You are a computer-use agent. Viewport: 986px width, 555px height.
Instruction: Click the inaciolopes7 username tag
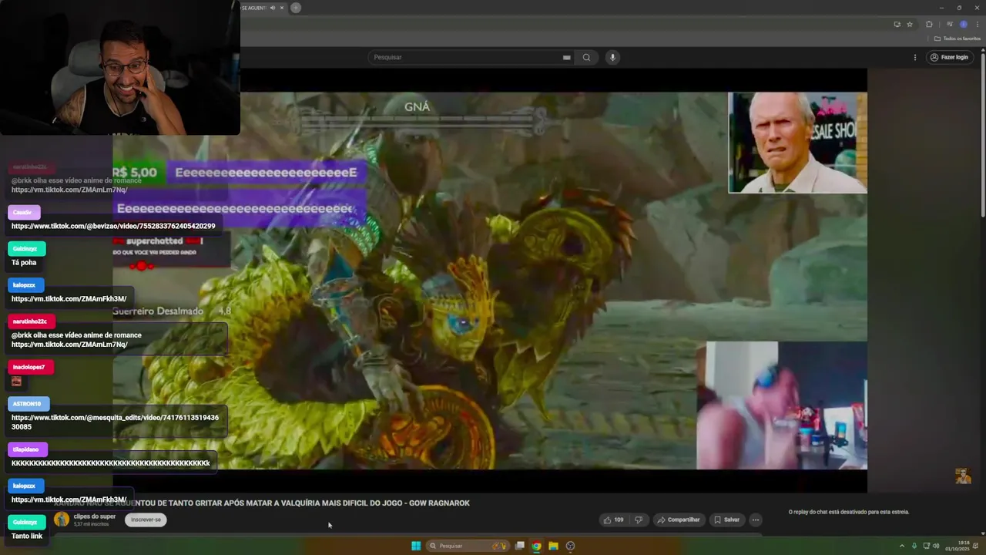click(31, 367)
